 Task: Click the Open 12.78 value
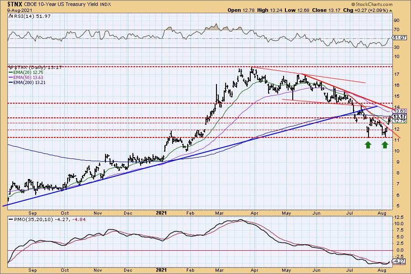[x=241, y=10]
